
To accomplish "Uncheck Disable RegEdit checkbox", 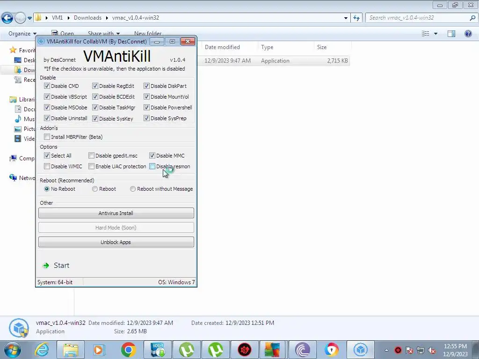I will [95, 86].
